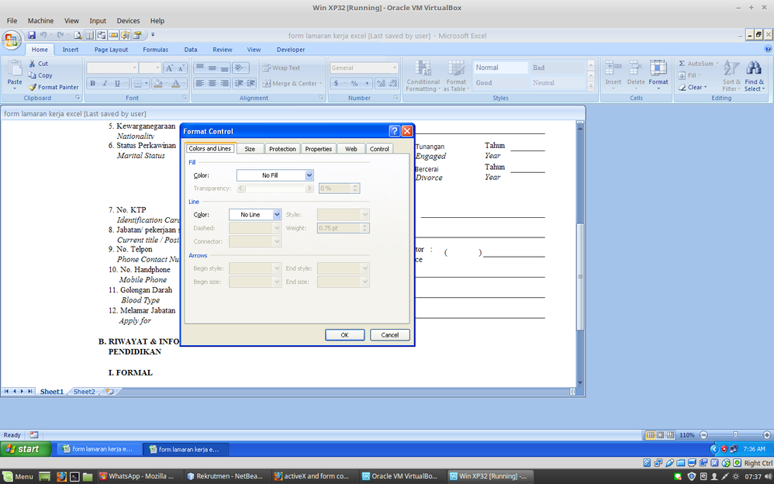Toggle Underline formatting
The image size is (774, 484).
pyautogui.click(x=117, y=84)
